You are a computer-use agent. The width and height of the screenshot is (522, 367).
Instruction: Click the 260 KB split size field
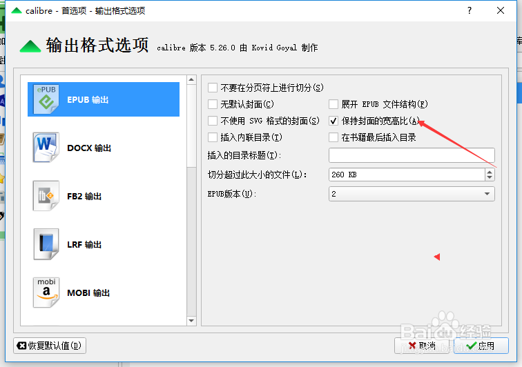[x=407, y=175]
